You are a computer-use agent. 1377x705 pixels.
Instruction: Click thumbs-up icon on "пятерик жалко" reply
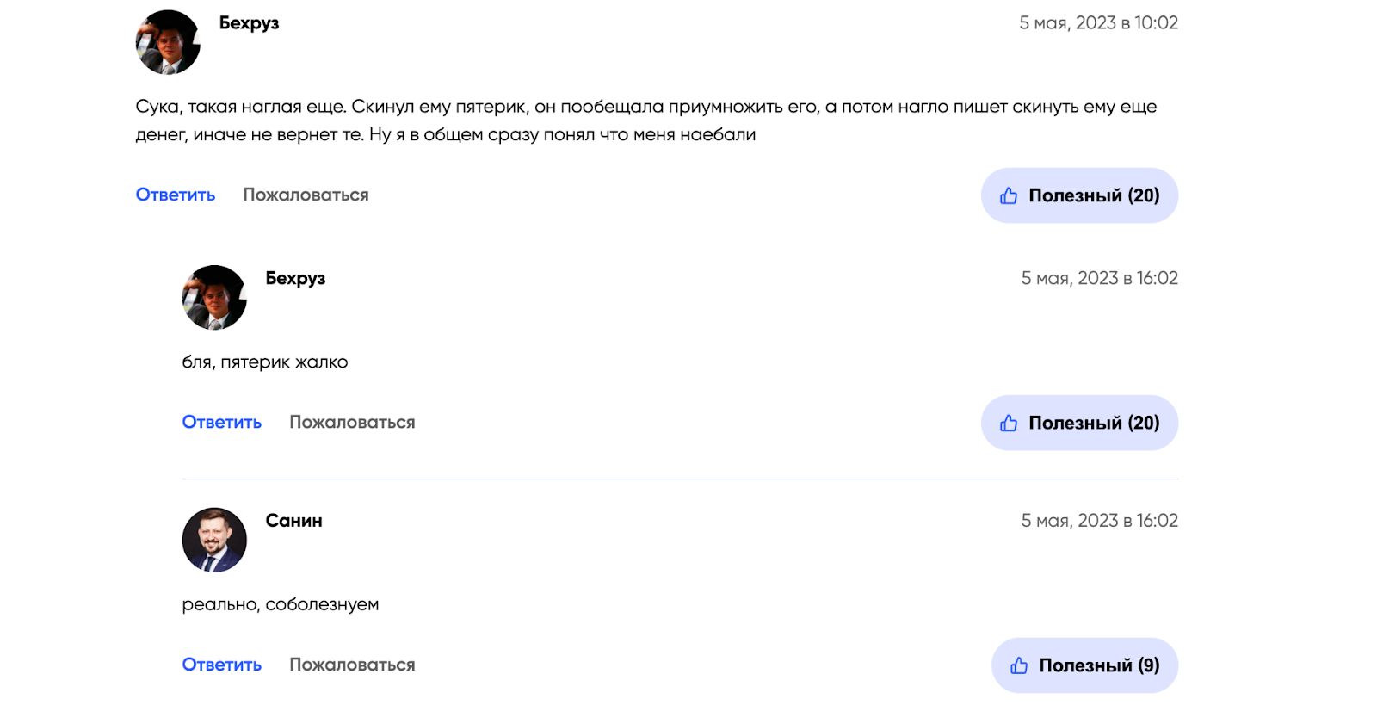[x=1009, y=424]
